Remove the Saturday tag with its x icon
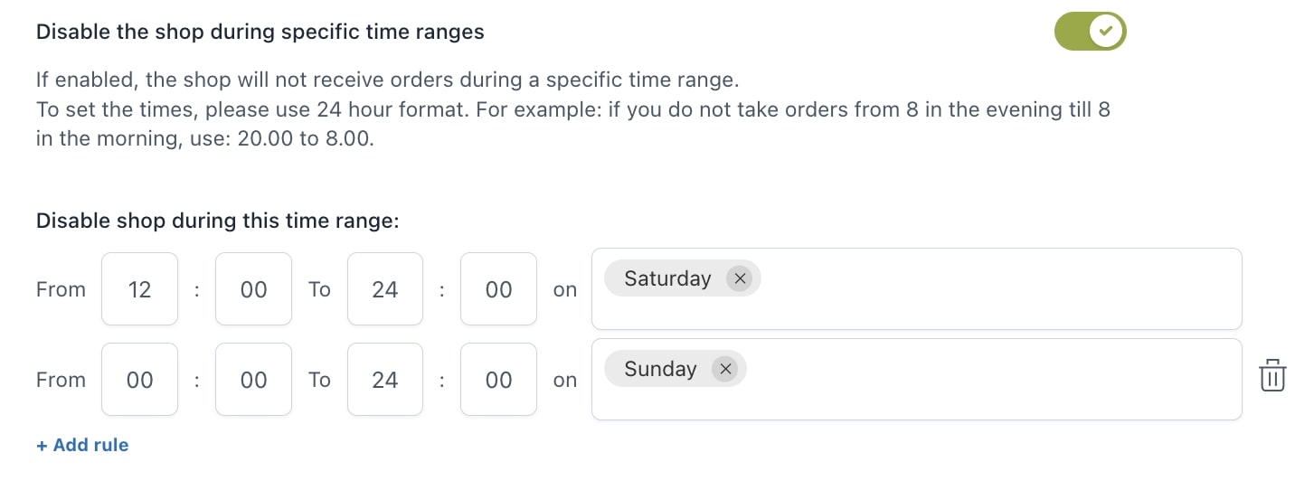 pyautogui.click(x=740, y=278)
